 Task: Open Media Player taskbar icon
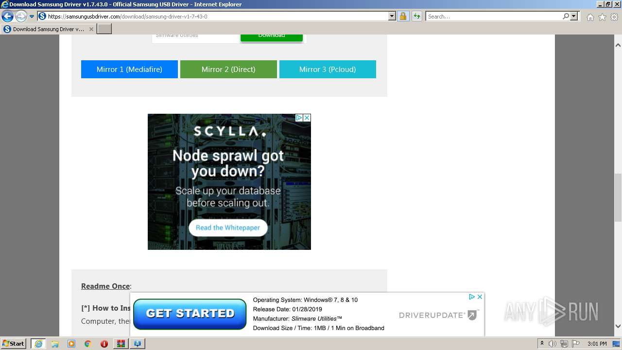pos(71,344)
